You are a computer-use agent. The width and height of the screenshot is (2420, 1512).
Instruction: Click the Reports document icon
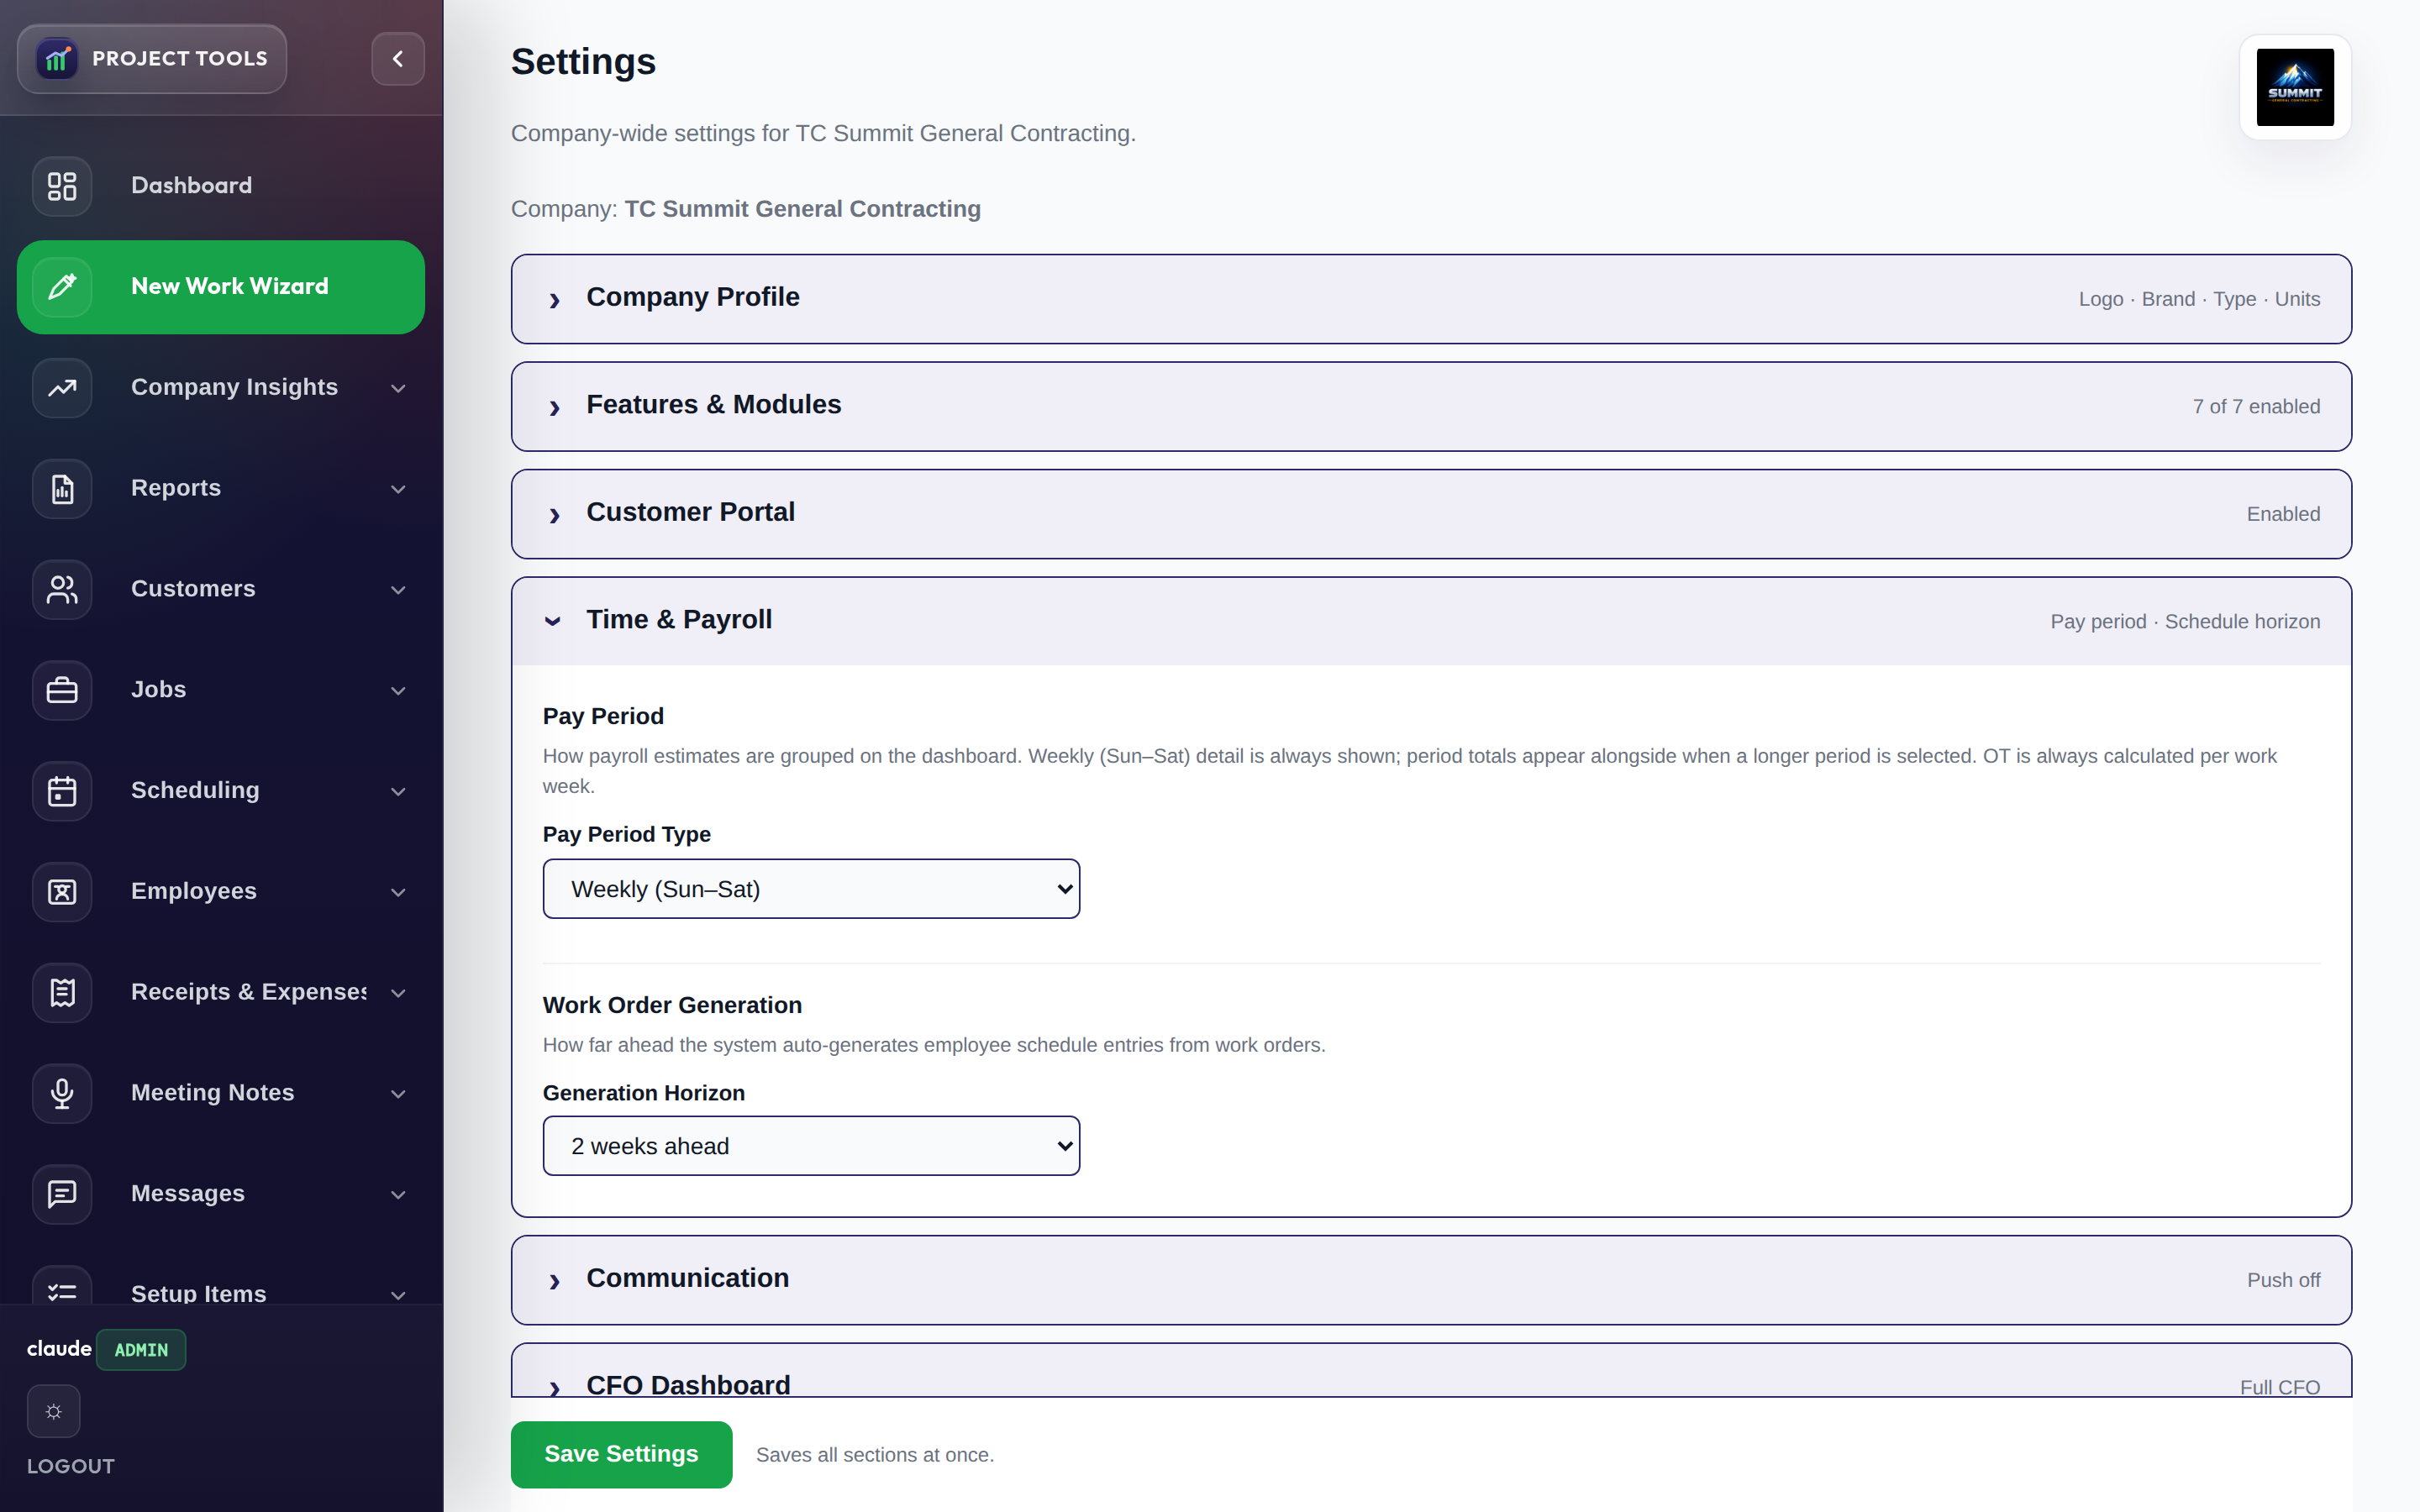point(62,489)
